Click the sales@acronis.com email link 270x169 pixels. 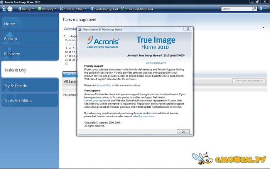point(143,117)
